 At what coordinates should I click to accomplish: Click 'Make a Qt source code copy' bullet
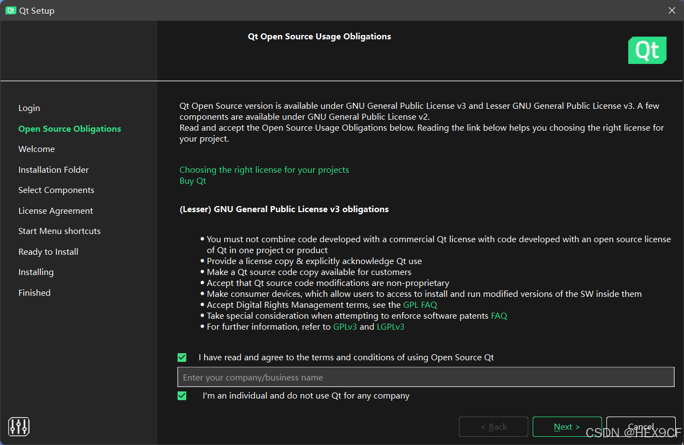tap(309, 272)
